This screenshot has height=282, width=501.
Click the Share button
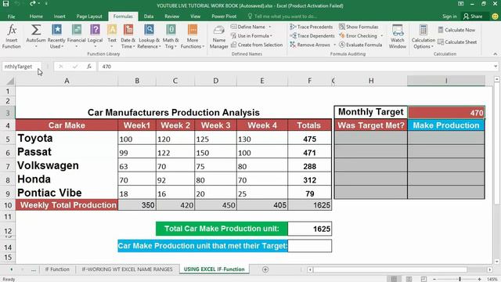tap(473, 16)
